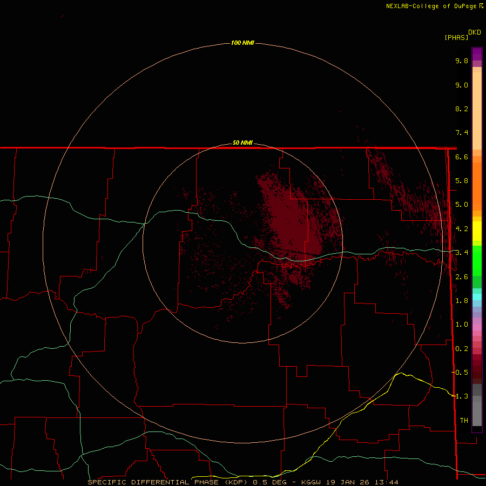Screen dimensions: 486x486
Task: Click the 5.0 scale value
Action: pyautogui.click(x=462, y=205)
